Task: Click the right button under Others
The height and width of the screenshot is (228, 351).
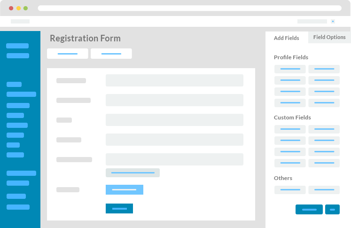Action: pos(324,190)
